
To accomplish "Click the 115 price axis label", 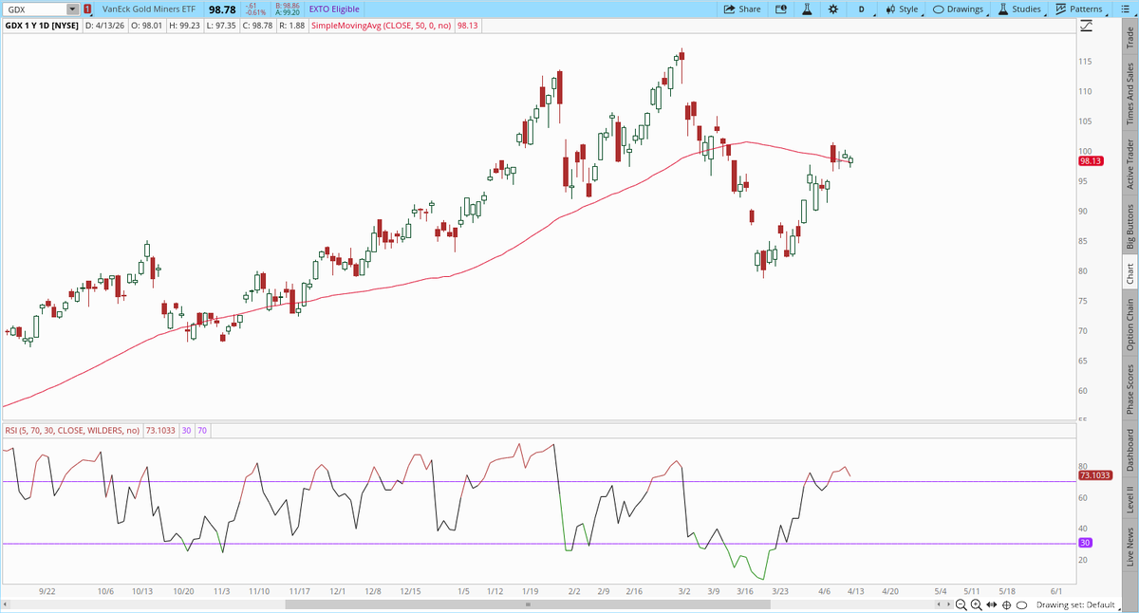I will (x=1084, y=62).
